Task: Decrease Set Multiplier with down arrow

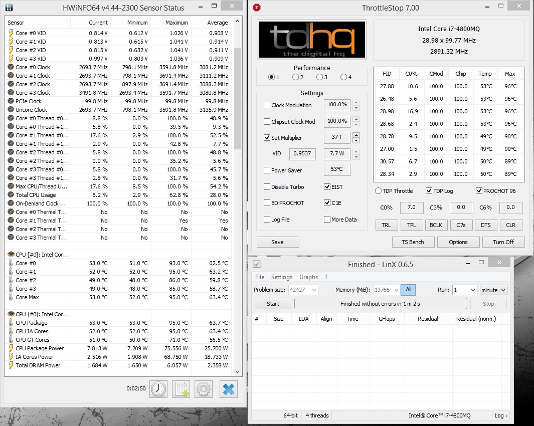Action: coord(356,141)
